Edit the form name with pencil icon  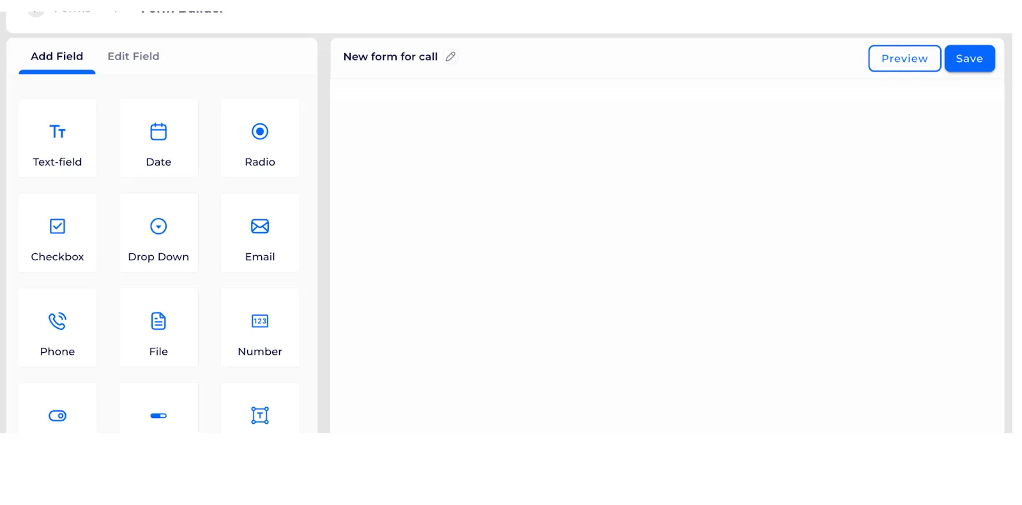[x=450, y=56]
